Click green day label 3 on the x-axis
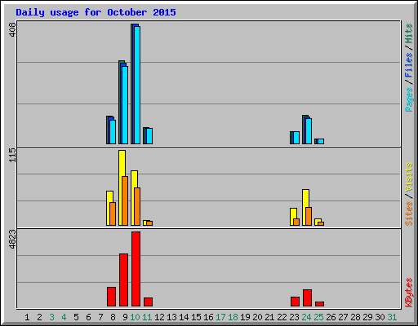Image resolution: width=418 pixels, height=326 pixels. point(51,317)
